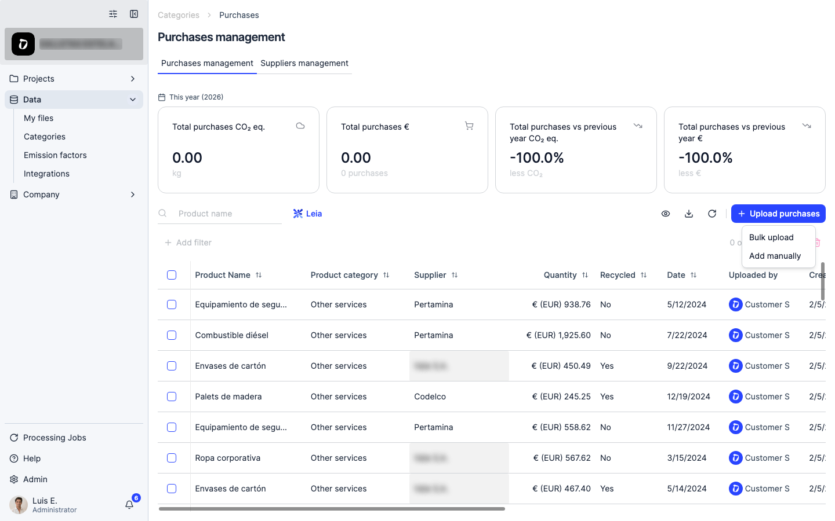Select the Palets de madera row checkbox
Screen dimensions: 835x521
(x=172, y=397)
